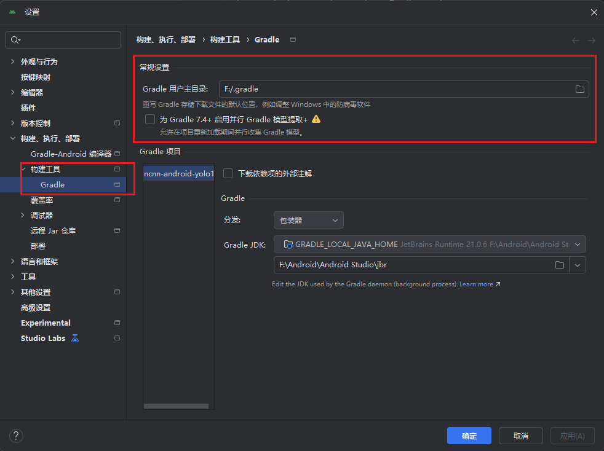Collapse the 构建、执行、部署 section
Image resolution: width=604 pixels, height=451 pixels.
[13, 138]
